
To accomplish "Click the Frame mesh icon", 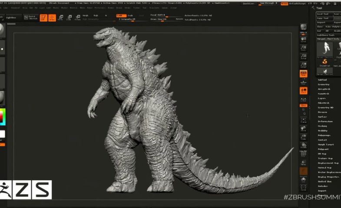I will pyautogui.click(x=303, y=120).
